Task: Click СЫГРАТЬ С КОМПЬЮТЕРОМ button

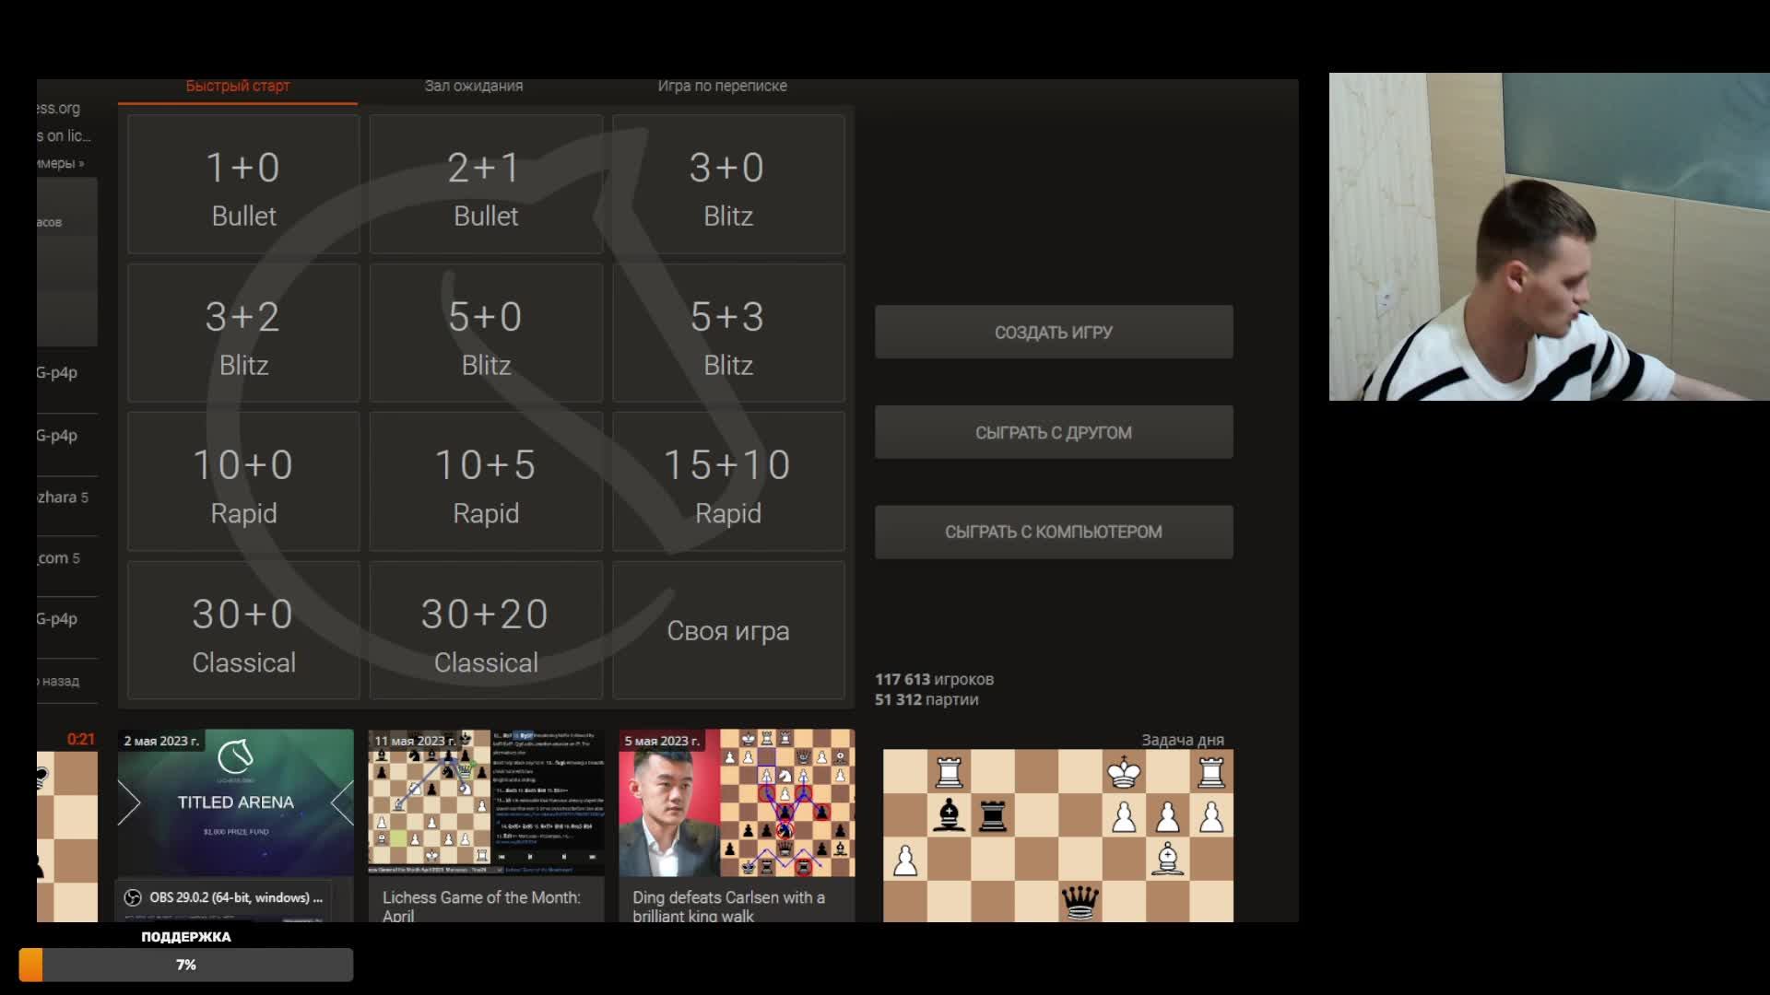Action: coord(1053,533)
